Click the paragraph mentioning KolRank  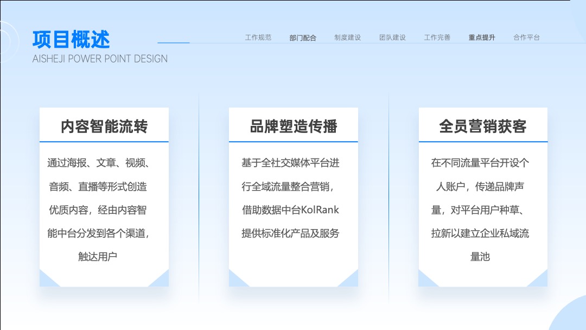290,198
